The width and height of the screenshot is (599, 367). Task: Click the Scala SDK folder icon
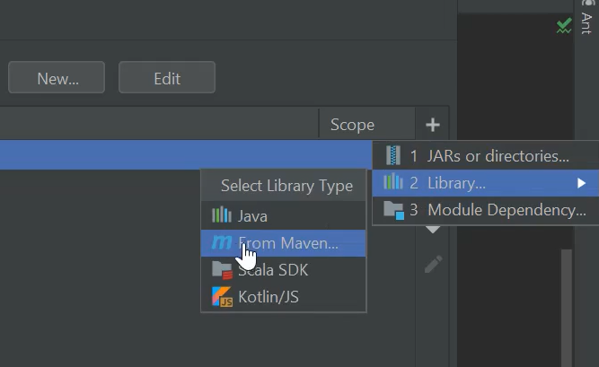coord(221,269)
